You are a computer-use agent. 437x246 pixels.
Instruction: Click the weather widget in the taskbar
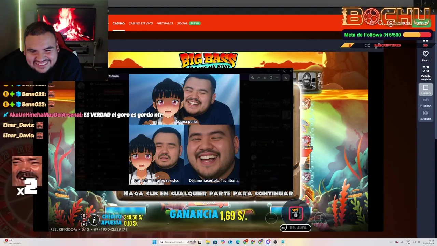pos(12,242)
